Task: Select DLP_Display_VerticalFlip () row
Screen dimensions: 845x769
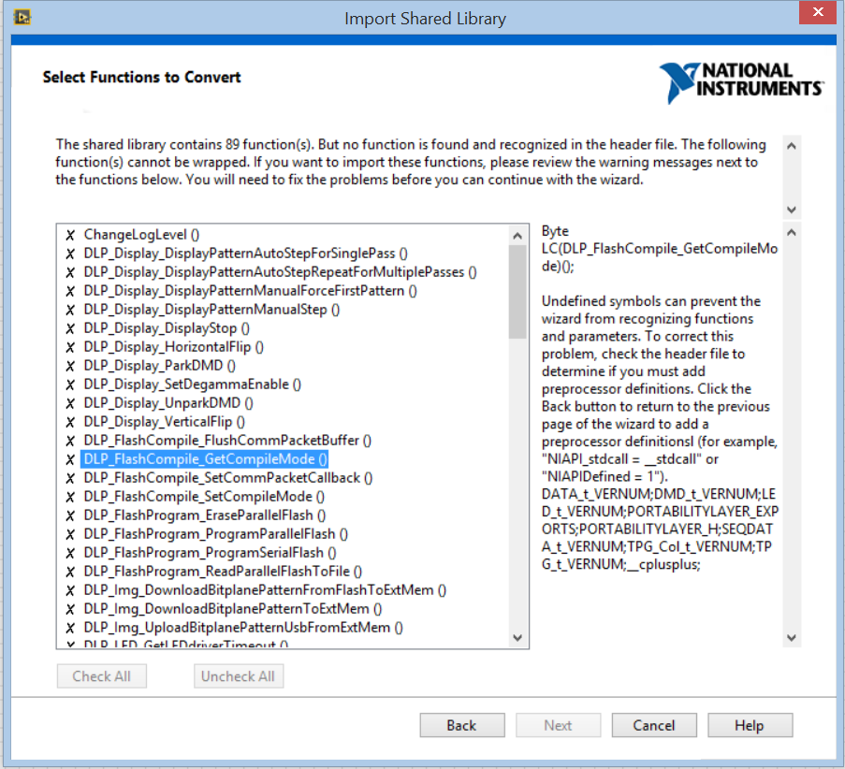Action: pos(164,422)
